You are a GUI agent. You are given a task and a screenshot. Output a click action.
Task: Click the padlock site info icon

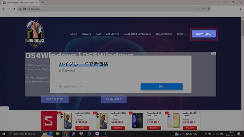click(20, 9)
